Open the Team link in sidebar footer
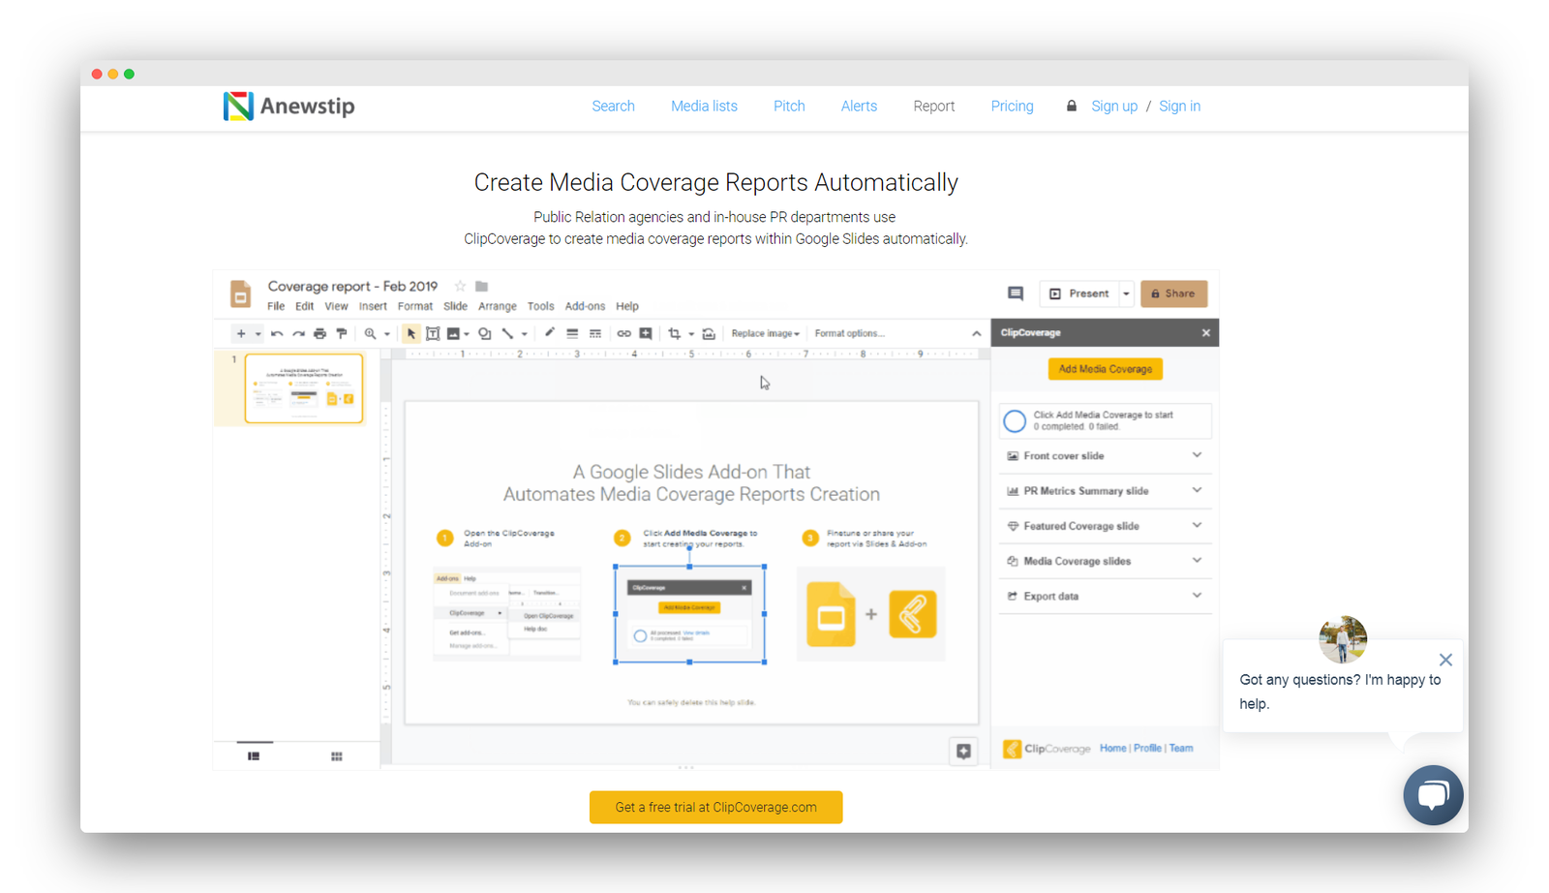The width and height of the screenshot is (1549, 893). [x=1181, y=749]
